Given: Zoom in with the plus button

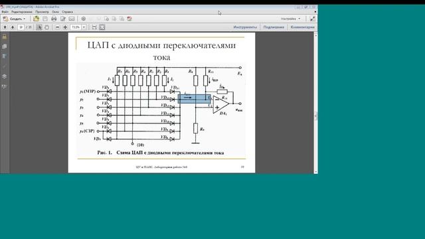Looking at the screenshot, I should (65, 27).
